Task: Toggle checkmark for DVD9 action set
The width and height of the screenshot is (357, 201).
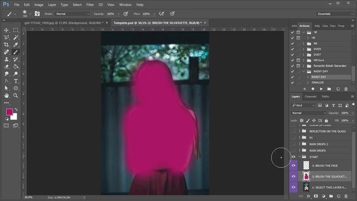Action: coord(292,49)
